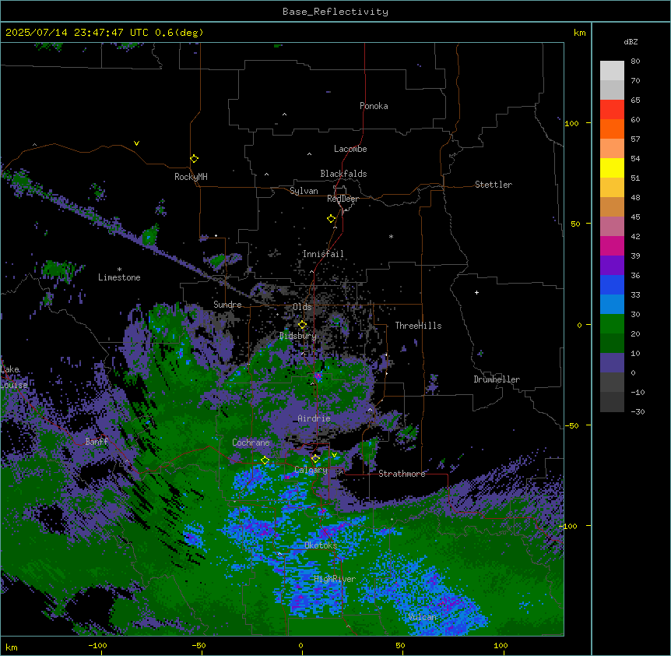
Task: Click the magenta swatch in the legend
Action: [612, 245]
